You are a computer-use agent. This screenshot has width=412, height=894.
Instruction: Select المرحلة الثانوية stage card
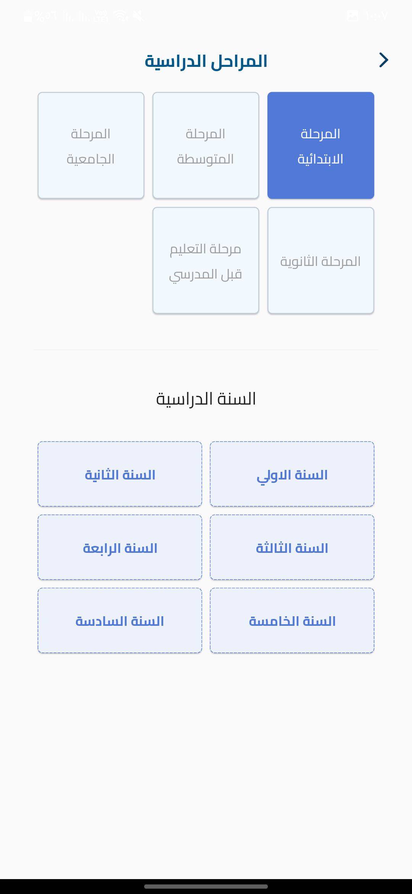tap(320, 261)
